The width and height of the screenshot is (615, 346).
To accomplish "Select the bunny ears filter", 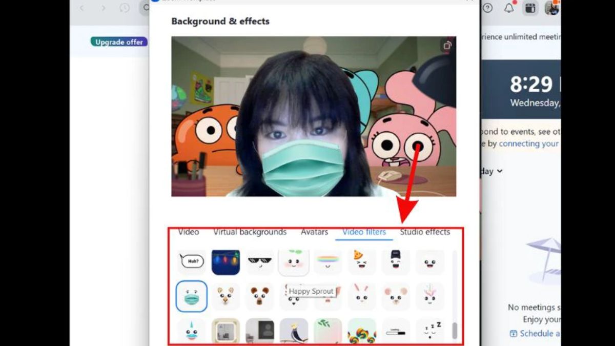I will 362,296.
